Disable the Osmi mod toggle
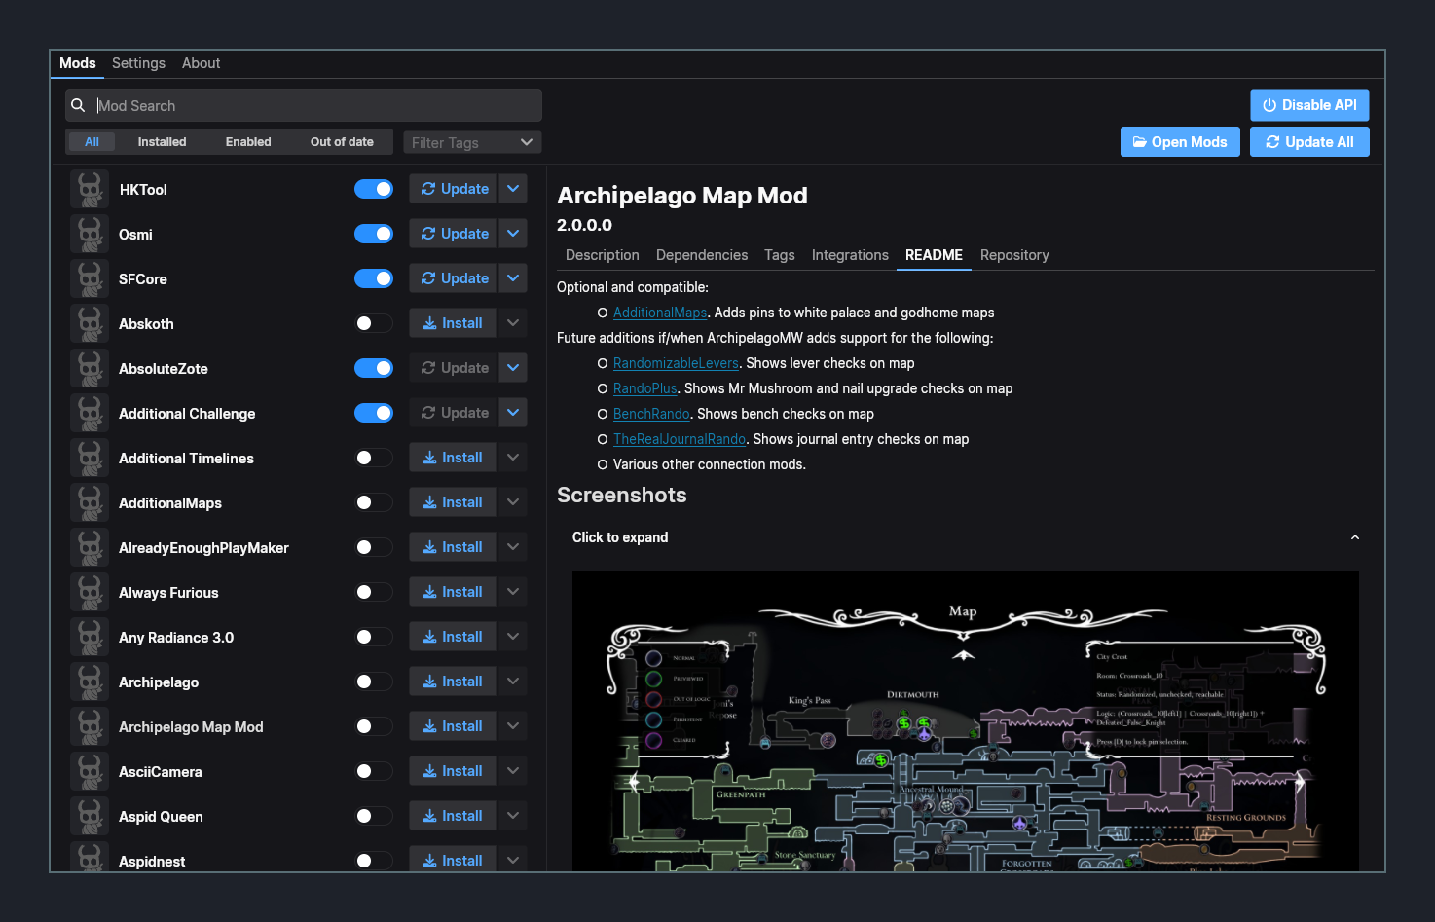 pos(374,234)
